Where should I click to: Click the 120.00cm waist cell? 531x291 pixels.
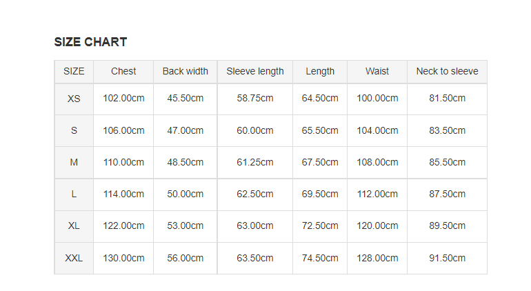[x=377, y=226]
